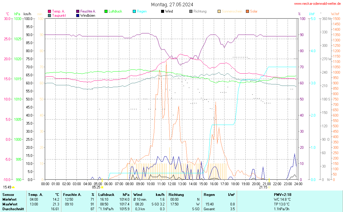Image resolution: width=343 pixels, height=212 pixels.
Task: Click the purple Feuchte A. legend square
Action: tap(78, 11)
